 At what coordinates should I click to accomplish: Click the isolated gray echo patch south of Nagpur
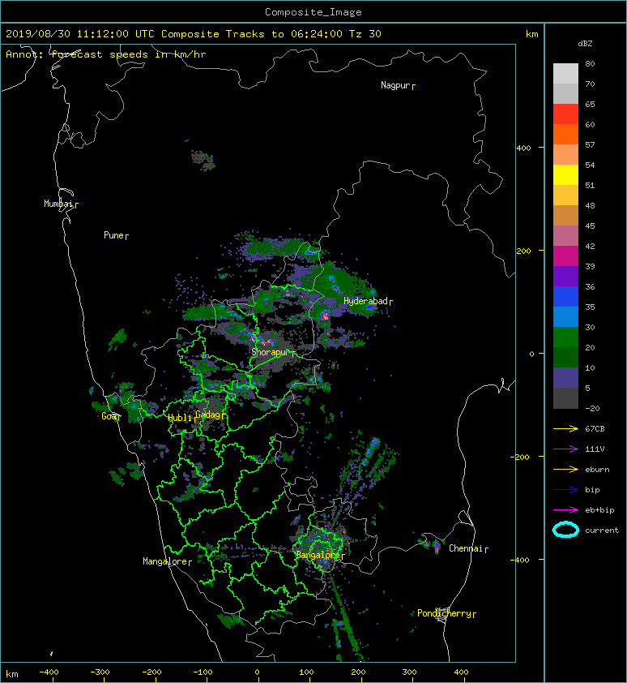pyautogui.click(x=203, y=161)
